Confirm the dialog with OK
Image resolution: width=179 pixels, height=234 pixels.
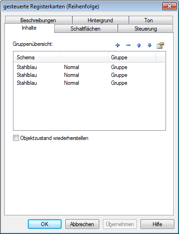point(45,224)
